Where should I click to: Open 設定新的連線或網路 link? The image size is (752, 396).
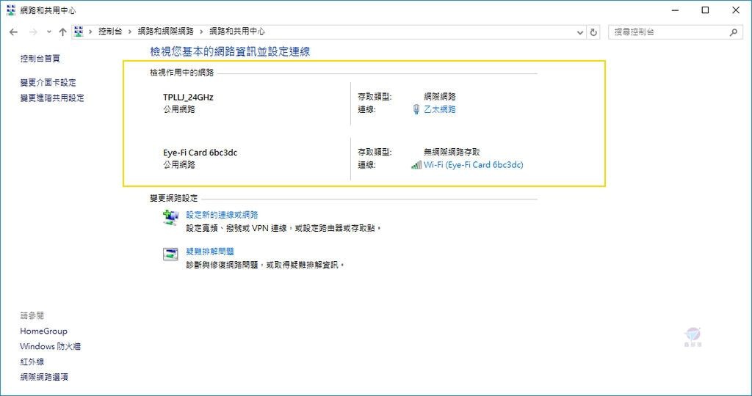[222, 215]
